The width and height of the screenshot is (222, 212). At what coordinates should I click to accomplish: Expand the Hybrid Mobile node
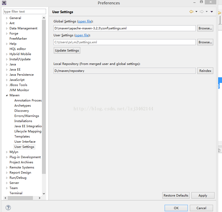[7, 54]
